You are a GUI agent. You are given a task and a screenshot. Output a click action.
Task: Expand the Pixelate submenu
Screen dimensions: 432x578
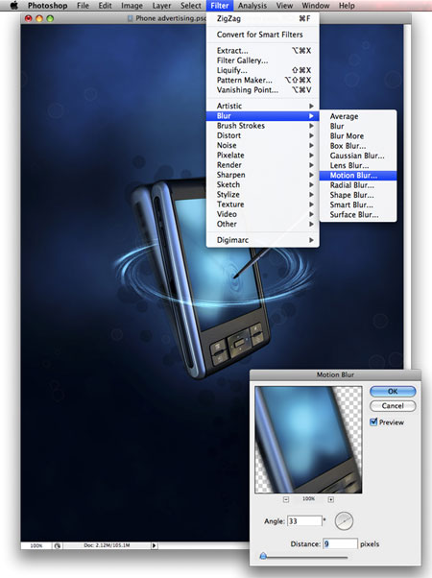coord(263,156)
